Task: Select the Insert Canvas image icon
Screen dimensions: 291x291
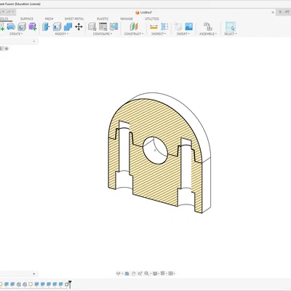Action: (188, 27)
